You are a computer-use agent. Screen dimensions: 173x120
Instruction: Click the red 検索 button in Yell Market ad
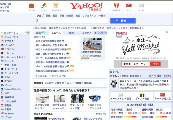click(x=155, y=64)
